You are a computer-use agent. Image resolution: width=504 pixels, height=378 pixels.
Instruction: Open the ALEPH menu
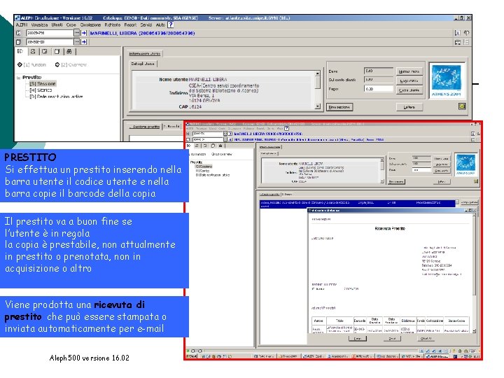click(x=22, y=24)
